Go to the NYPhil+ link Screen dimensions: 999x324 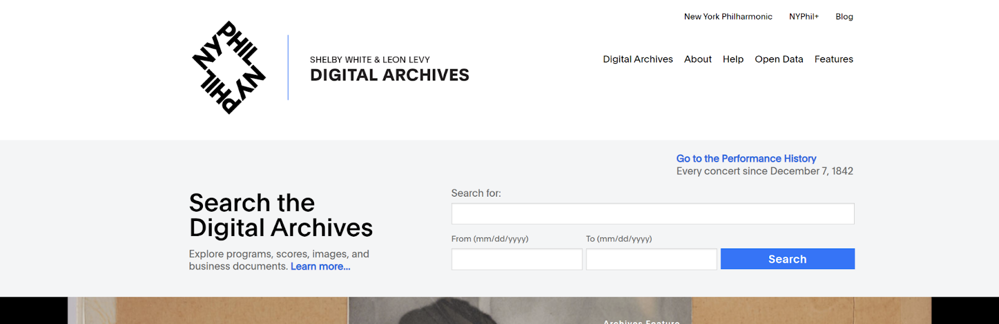[804, 17]
